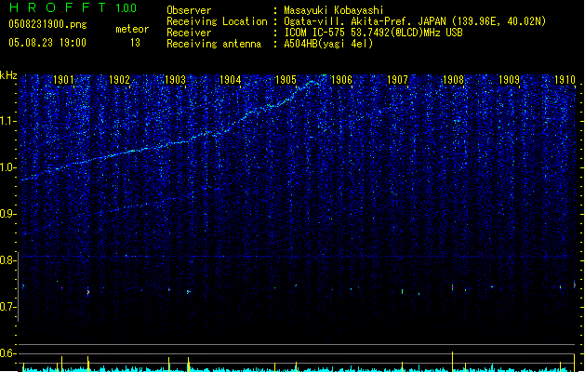Click the ICOM IC-575 receiver text
The height and width of the screenshot is (372, 585).
[374, 33]
